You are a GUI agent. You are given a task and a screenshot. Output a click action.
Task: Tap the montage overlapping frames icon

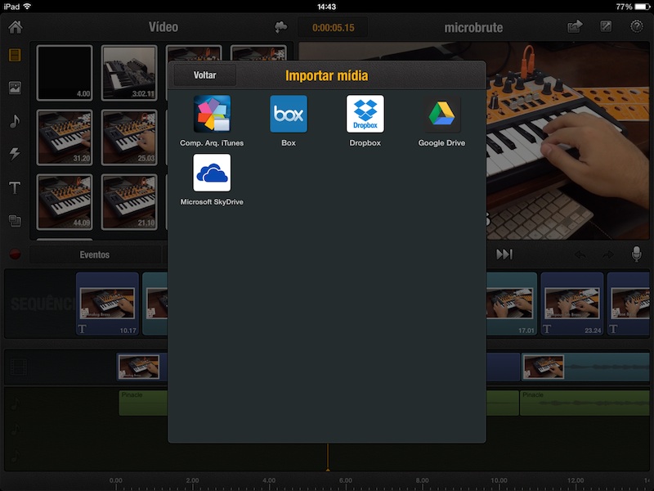tap(15, 220)
